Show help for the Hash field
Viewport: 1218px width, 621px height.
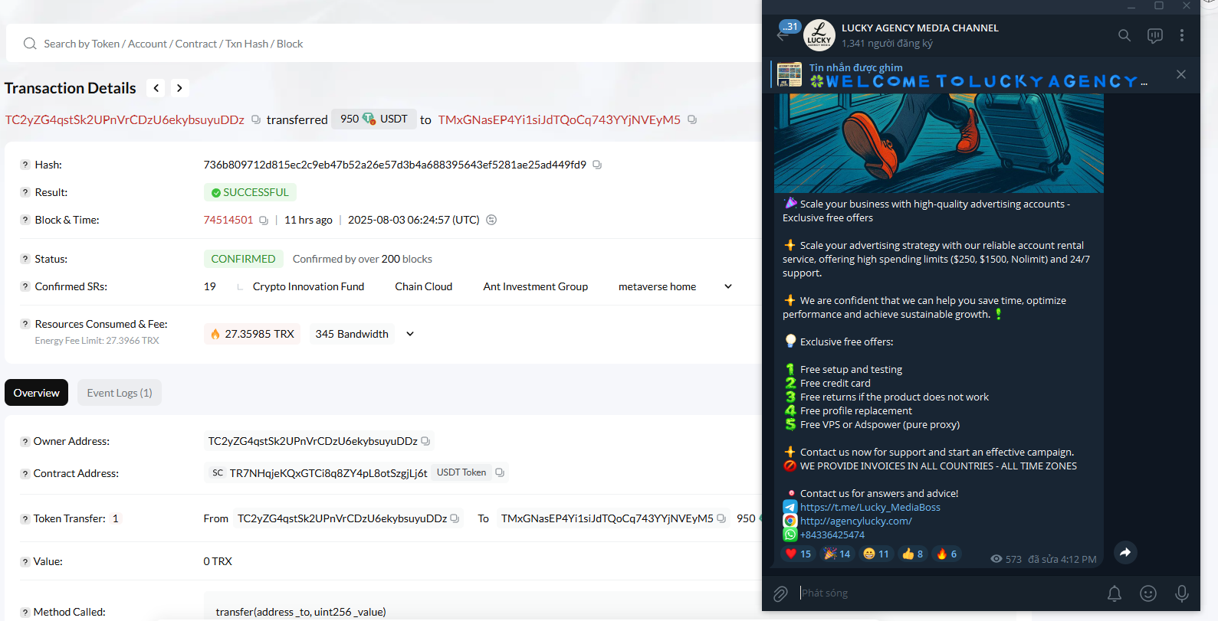(x=25, y=165)
